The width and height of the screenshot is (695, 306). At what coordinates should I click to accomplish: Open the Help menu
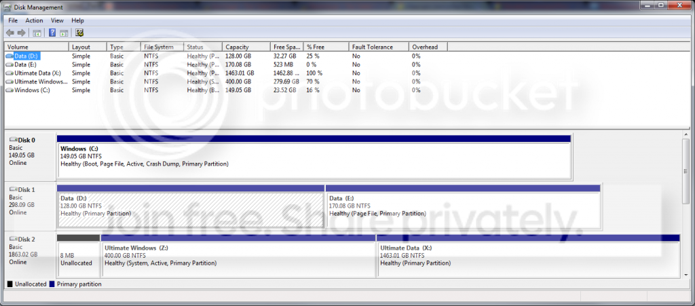coord(77,20)
